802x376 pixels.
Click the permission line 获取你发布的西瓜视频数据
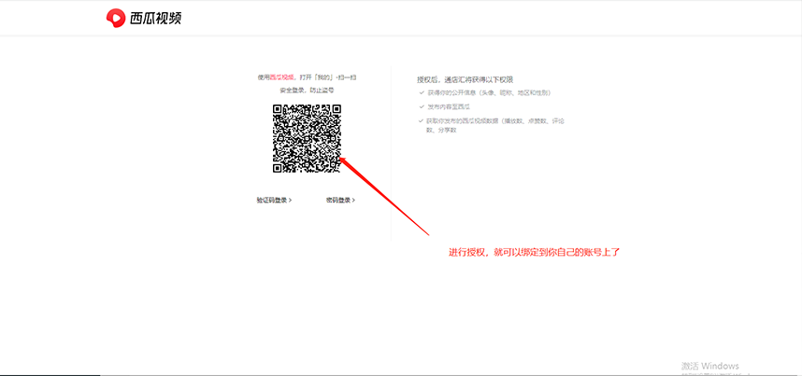coord(495,126)
